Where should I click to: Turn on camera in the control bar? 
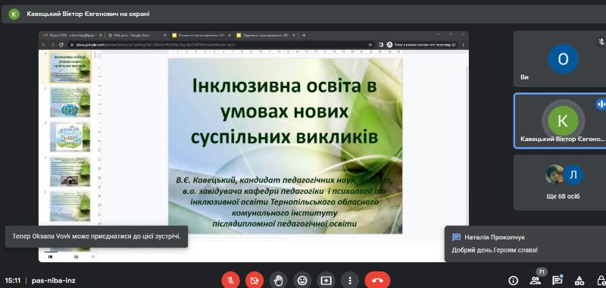coord(255,280)
